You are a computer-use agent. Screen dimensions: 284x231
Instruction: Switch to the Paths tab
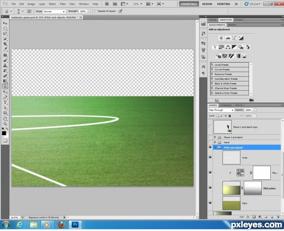(239, 105)
